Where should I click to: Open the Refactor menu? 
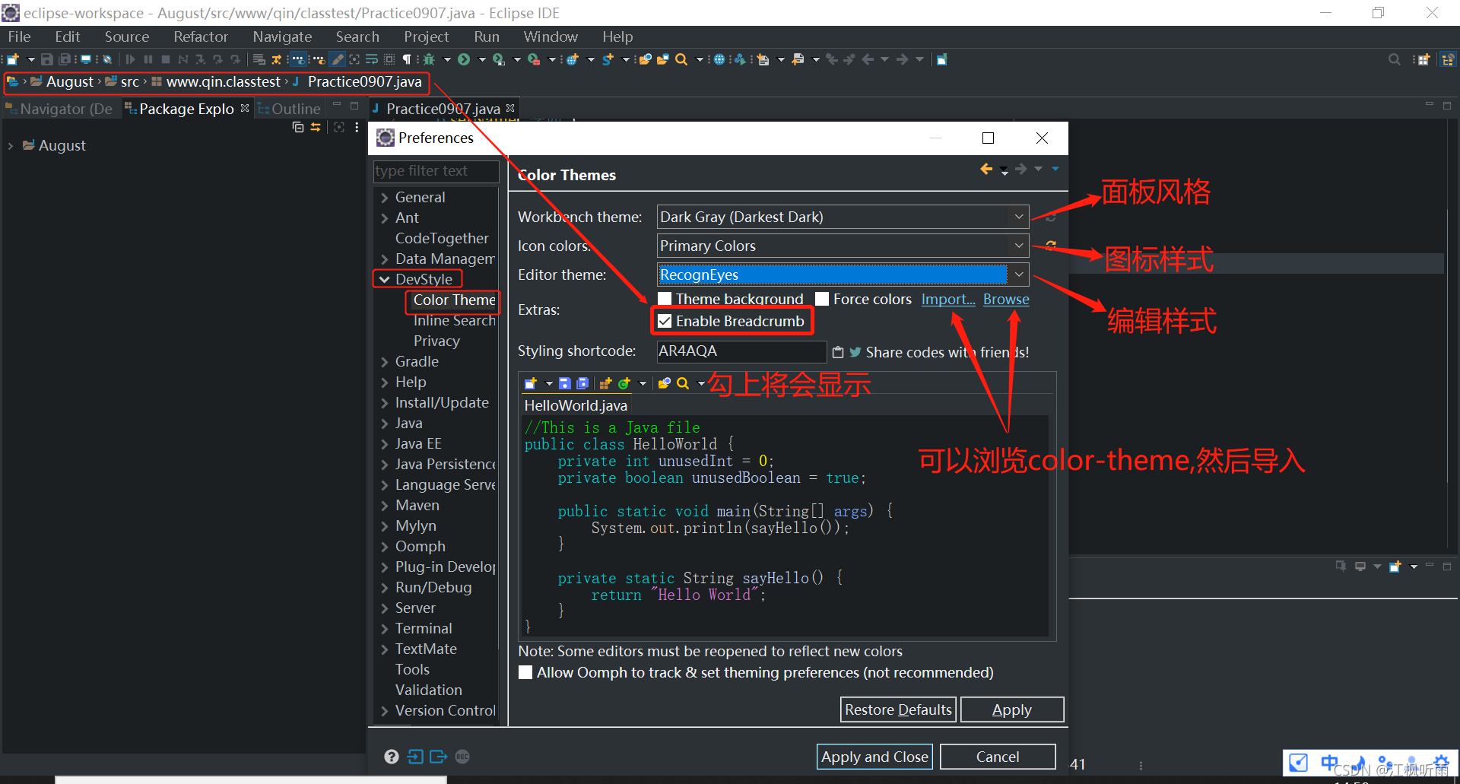[x=200, y=37]
